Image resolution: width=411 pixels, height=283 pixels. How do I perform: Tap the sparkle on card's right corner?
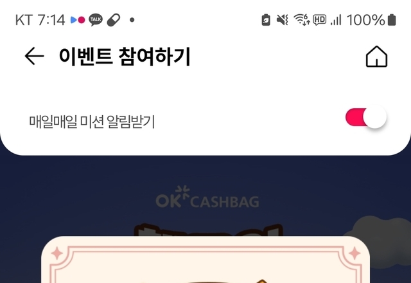coord(354,253)
